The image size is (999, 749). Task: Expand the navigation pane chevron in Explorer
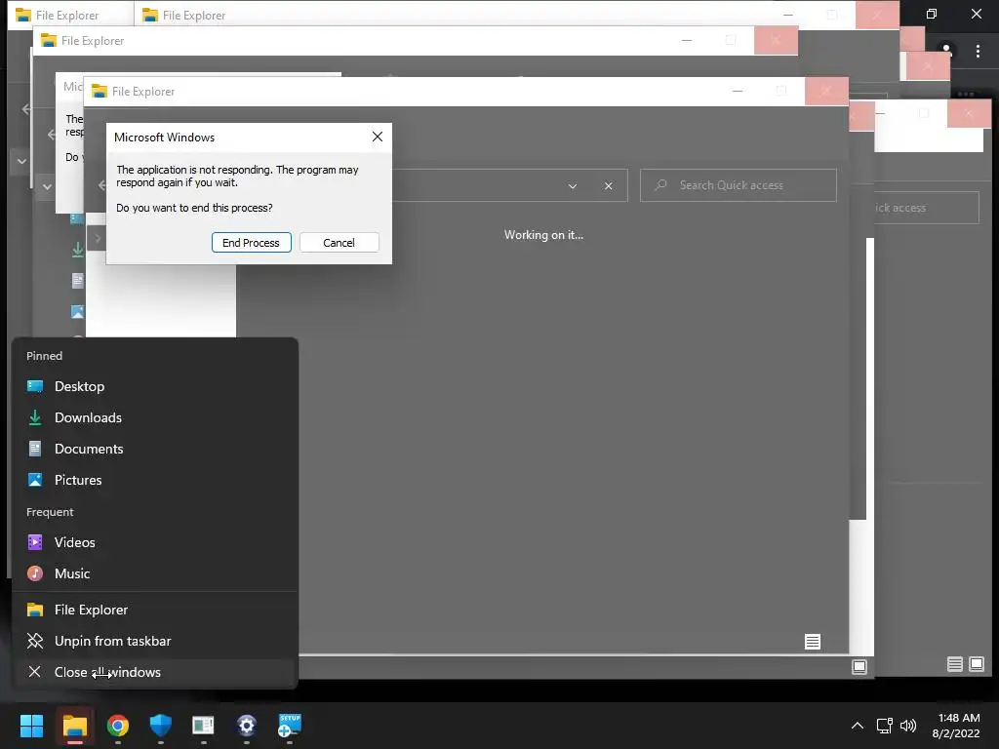coord(98,238)
